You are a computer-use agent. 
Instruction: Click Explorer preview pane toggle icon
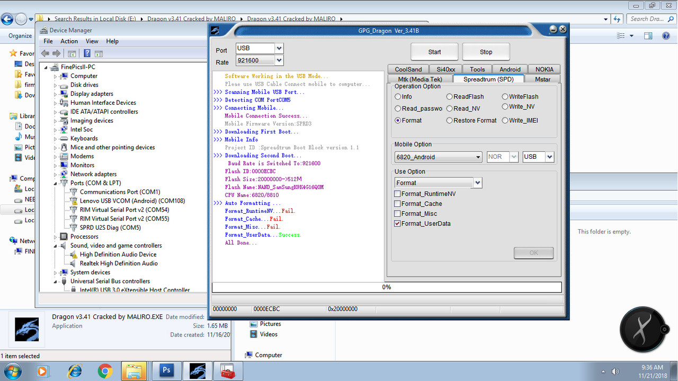point(648,36)
